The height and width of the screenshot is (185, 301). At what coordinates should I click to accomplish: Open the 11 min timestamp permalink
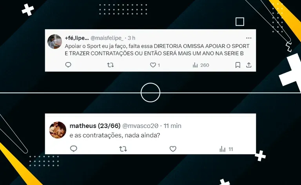[172, 126]
